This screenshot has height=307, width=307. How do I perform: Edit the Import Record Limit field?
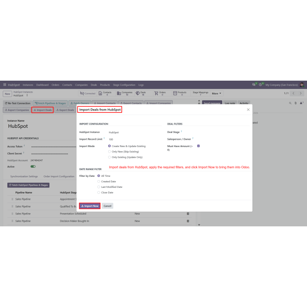135,139
